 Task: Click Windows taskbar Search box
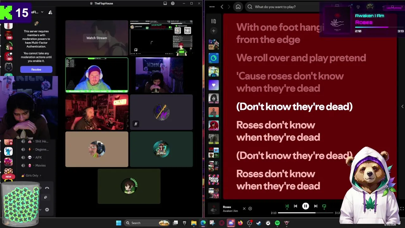tap(147, 223)
